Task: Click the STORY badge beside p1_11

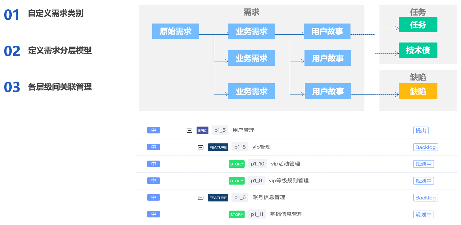Action: pyautogui.click(x=237, y=215)
